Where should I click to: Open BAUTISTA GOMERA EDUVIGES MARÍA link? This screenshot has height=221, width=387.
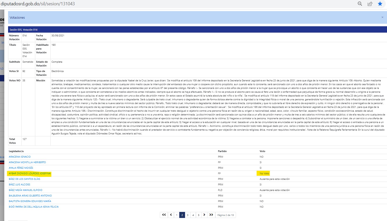[30, 201]
